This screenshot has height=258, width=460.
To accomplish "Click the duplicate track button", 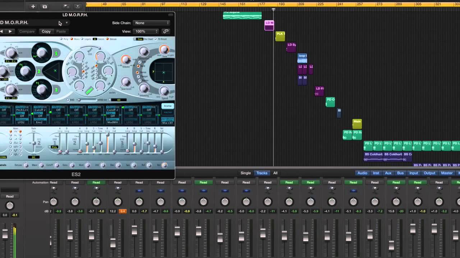I will pos(45,6).
